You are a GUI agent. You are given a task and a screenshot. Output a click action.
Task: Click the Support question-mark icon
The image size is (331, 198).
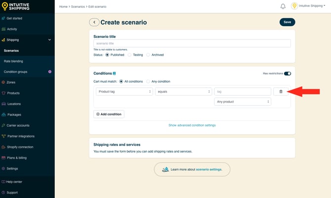pos(3,193)
